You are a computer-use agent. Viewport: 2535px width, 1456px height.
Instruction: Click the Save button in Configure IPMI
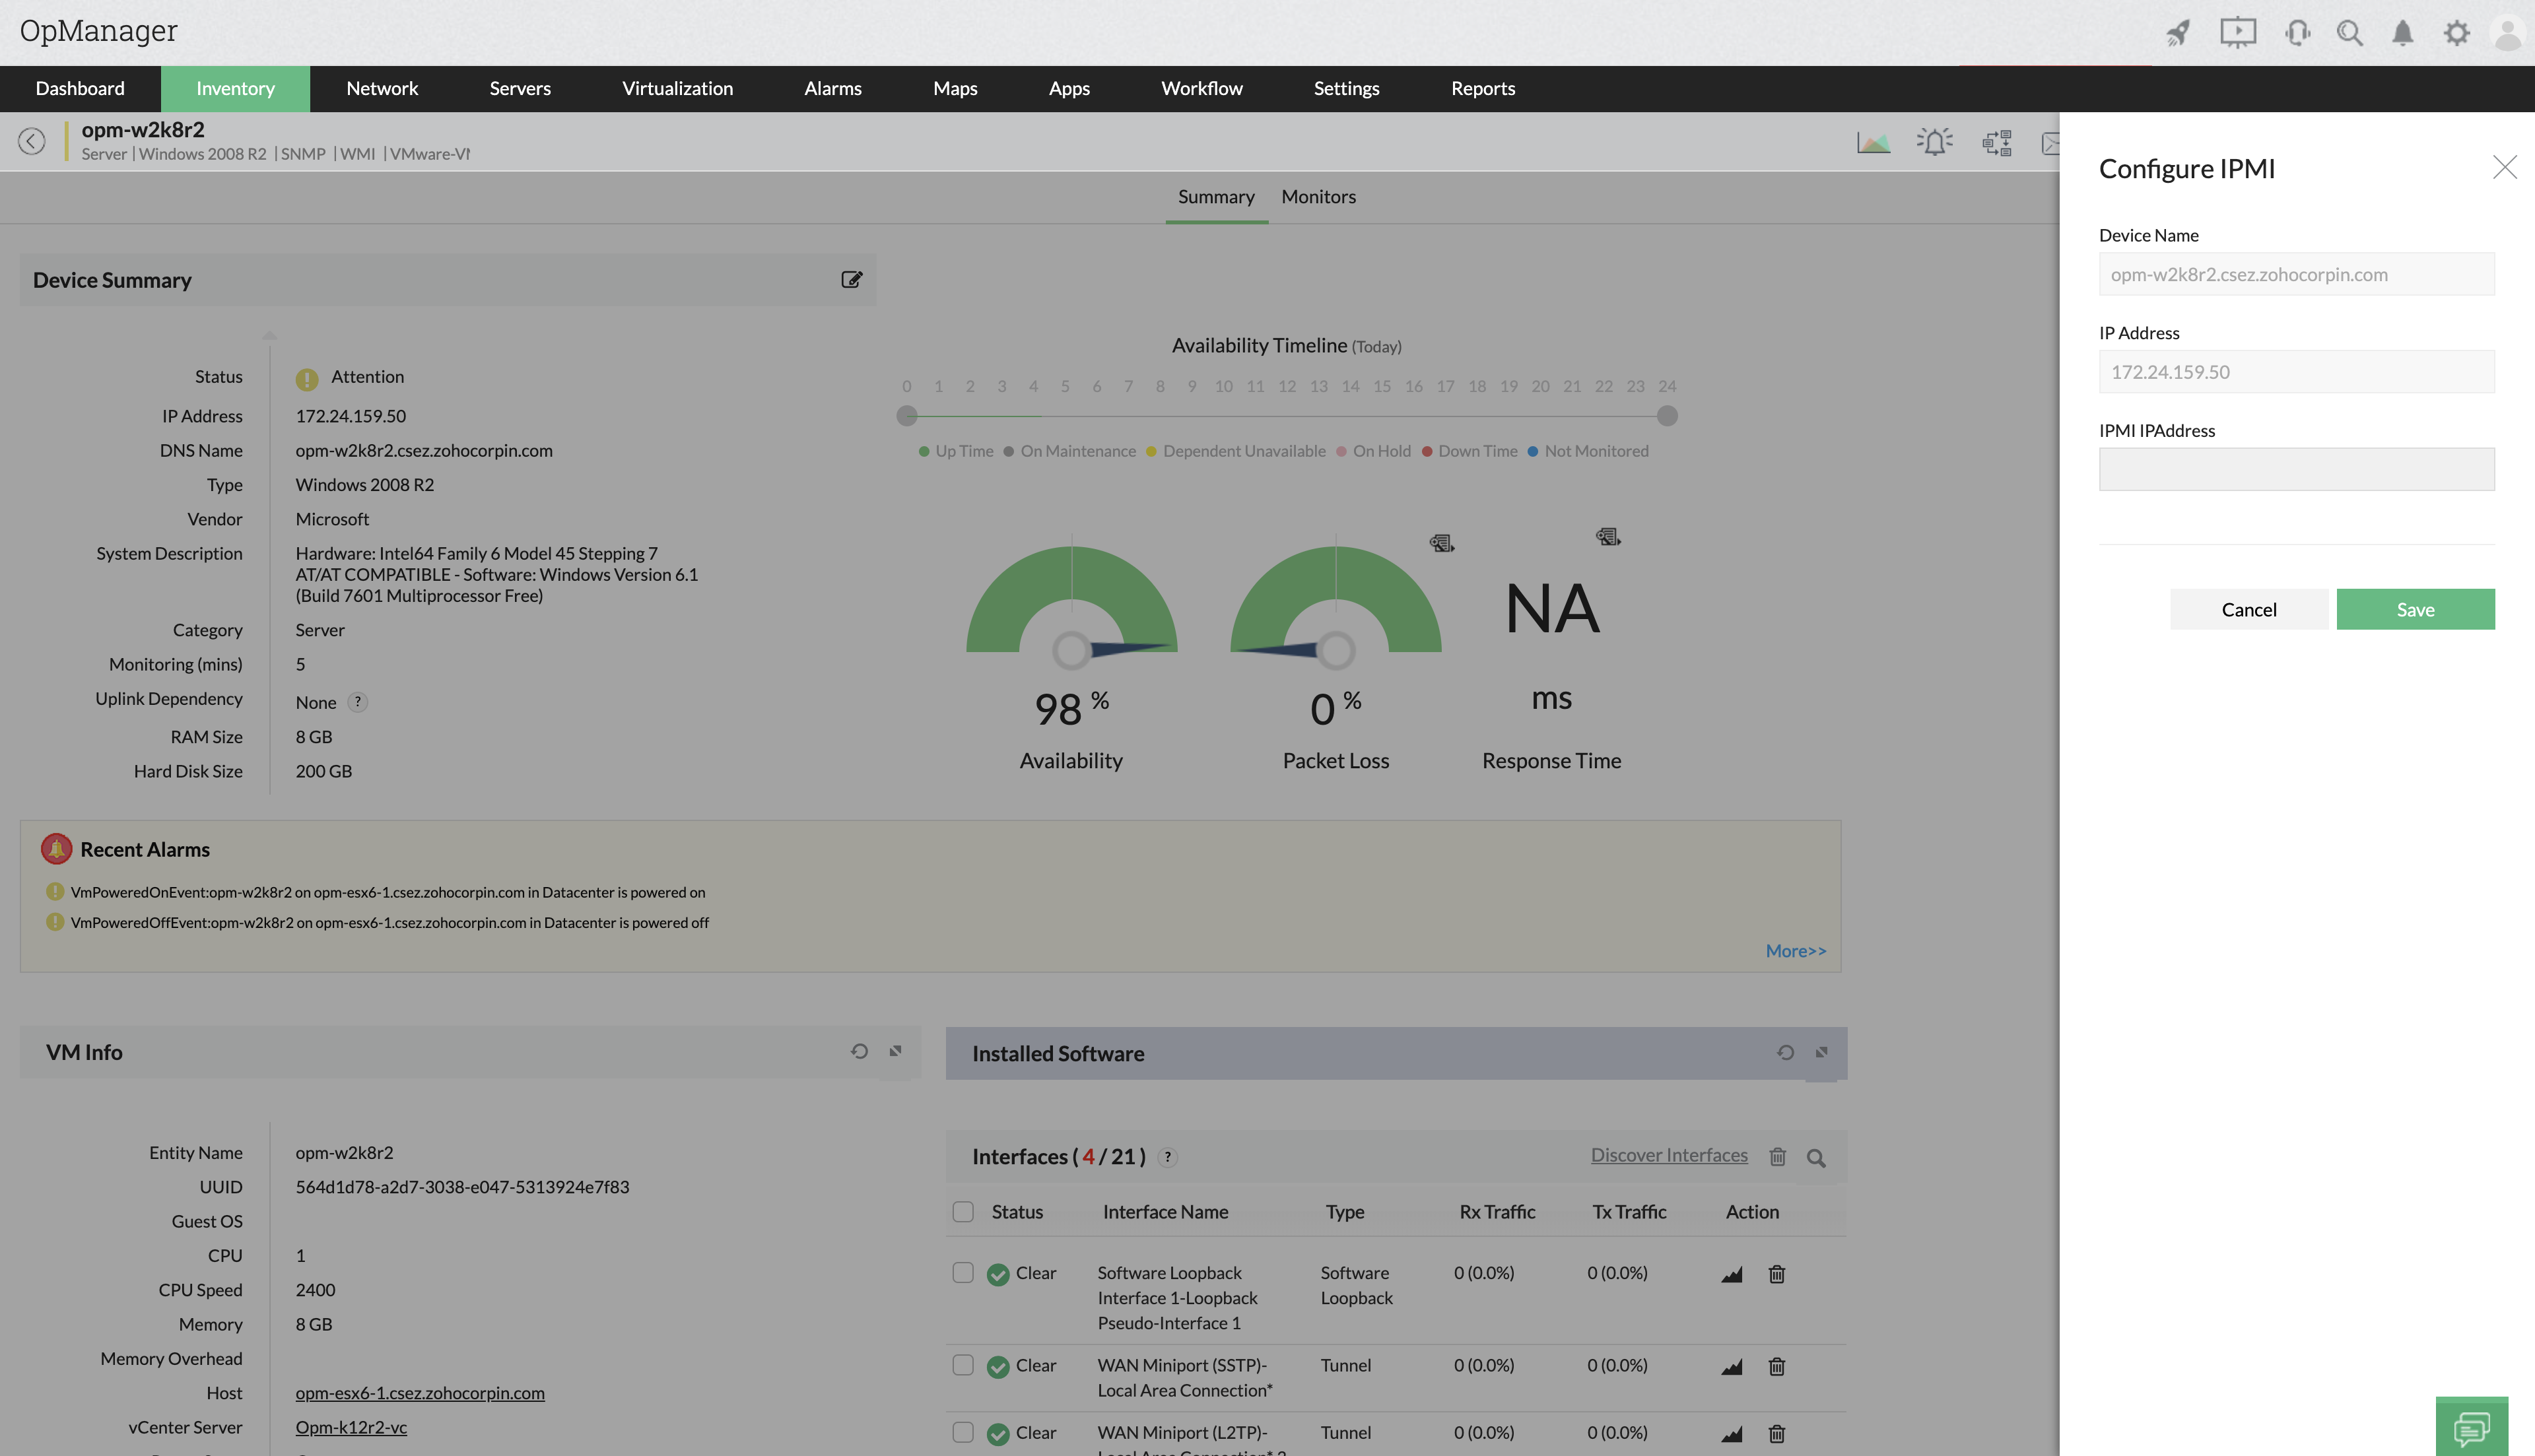pos(2415,609)
